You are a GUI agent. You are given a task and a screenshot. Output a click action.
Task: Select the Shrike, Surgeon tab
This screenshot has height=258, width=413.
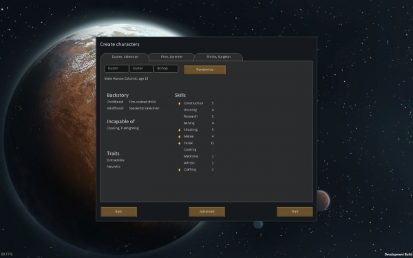(218, 57)
